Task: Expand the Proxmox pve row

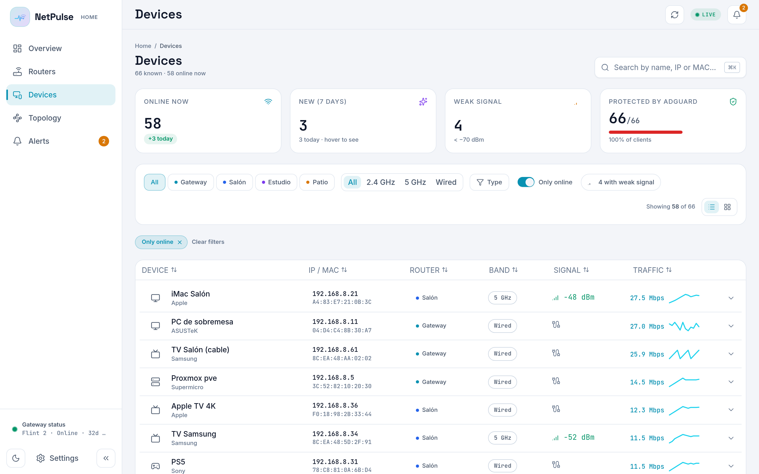Action: (x=731, y=382)
